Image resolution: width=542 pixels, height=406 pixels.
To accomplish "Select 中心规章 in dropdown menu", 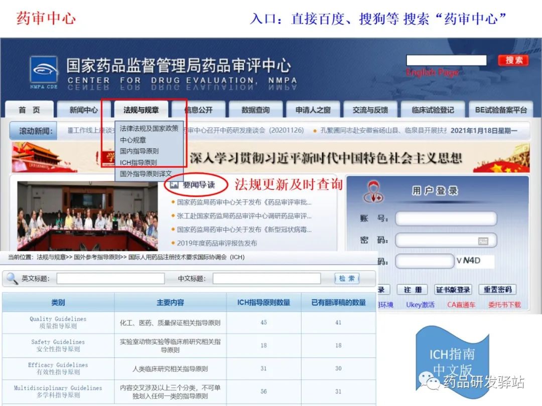I will click(133, 140).
